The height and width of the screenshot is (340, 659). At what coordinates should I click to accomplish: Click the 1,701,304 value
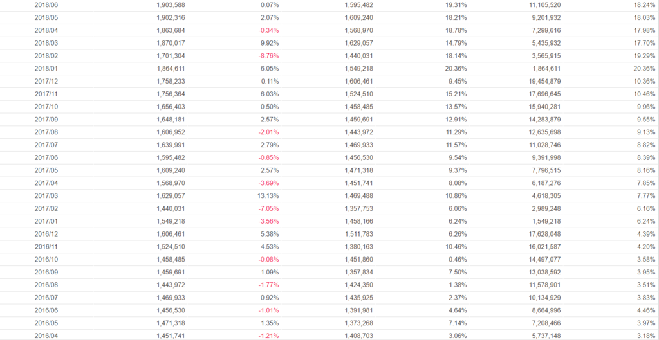tap(171, 56)
